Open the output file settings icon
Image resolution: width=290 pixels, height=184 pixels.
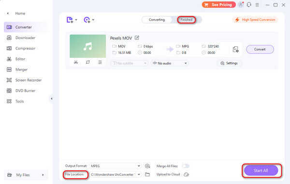pyautogui.click(x=235, y=50)
